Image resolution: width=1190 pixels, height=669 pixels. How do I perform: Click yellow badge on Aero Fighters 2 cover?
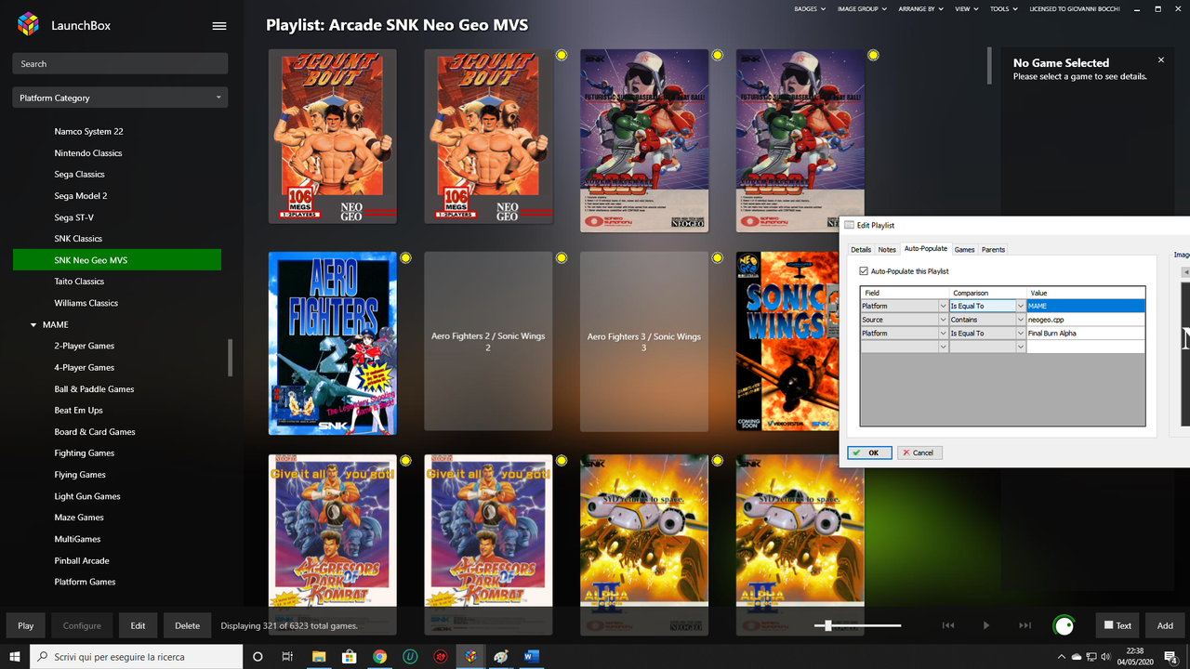405,257
